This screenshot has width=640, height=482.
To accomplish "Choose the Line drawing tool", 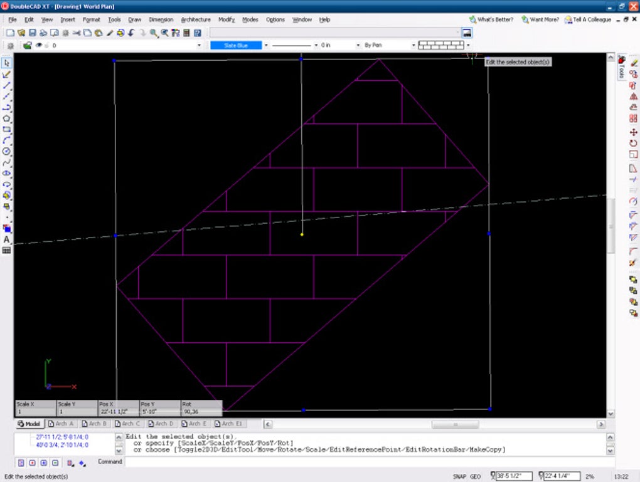I will [x=7, y=85].
